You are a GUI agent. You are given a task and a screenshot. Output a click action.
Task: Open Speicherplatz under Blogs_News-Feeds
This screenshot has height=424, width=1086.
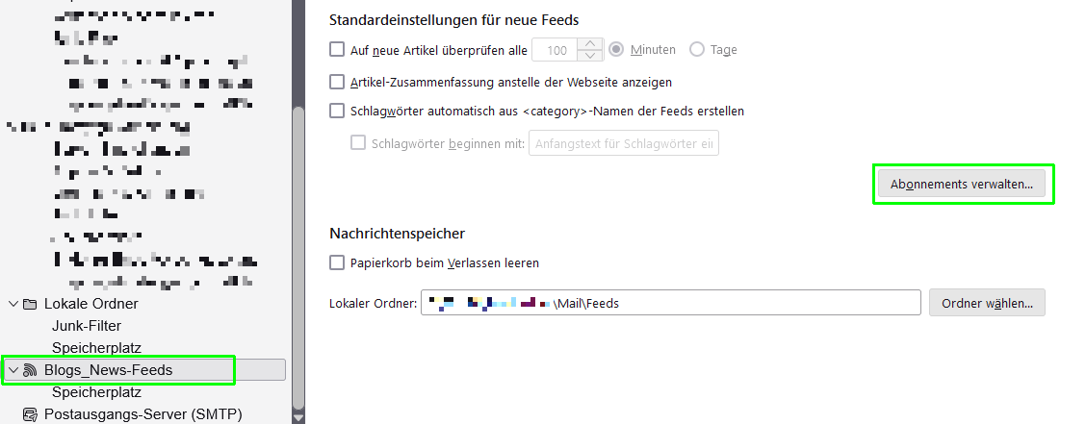[x=96, y=392]
